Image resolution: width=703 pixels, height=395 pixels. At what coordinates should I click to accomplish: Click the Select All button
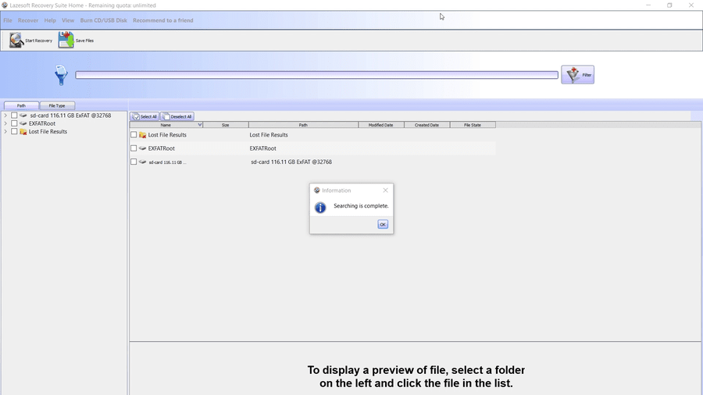pyautogui.click(x=145, y=116)
